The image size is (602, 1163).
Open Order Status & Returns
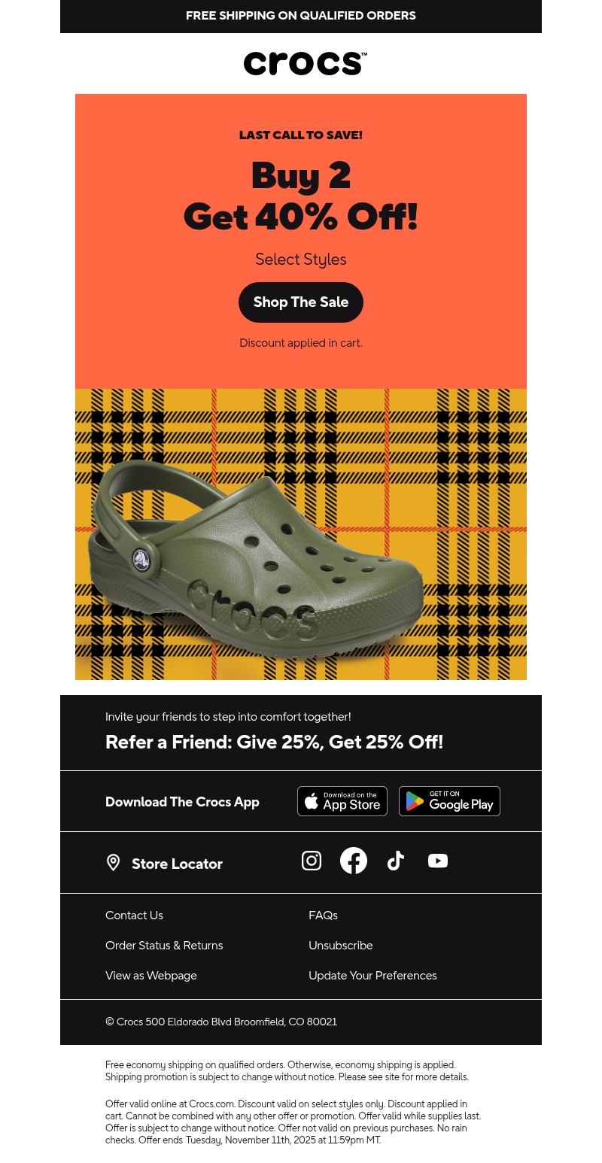click(164, 946)
